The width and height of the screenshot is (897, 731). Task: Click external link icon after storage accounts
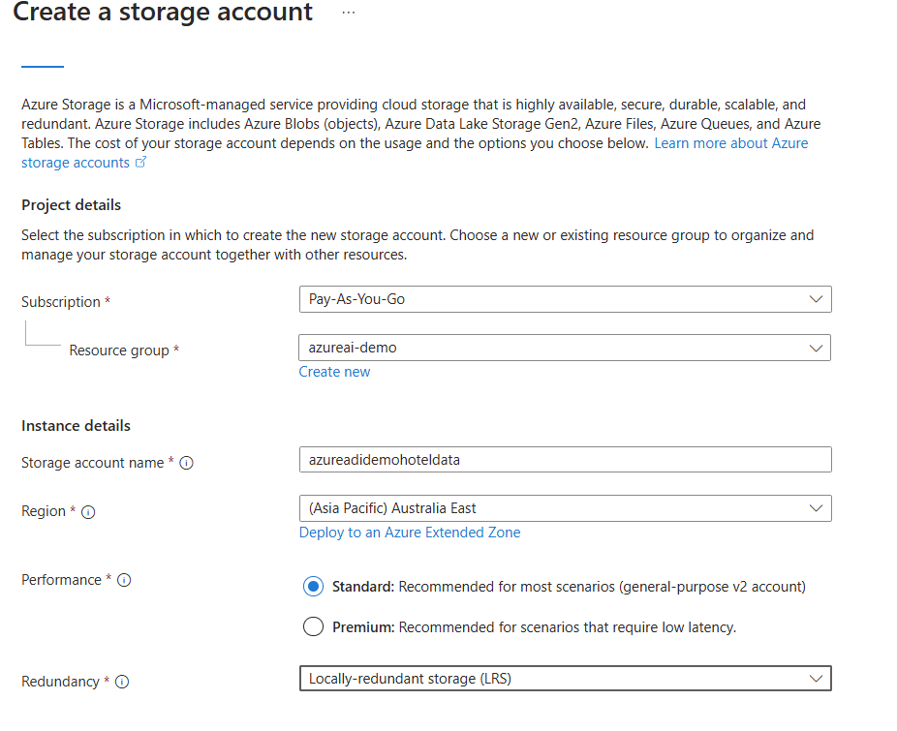pos(141,163)
